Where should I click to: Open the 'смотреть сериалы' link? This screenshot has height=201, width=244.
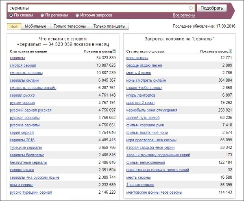26,73
